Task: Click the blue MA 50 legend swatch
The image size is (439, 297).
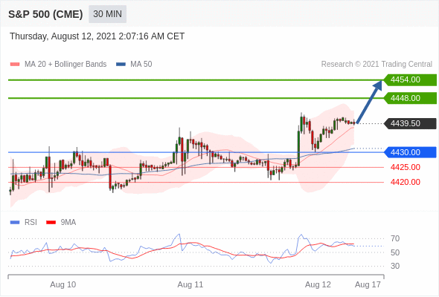Action: (x=121, y=65)
